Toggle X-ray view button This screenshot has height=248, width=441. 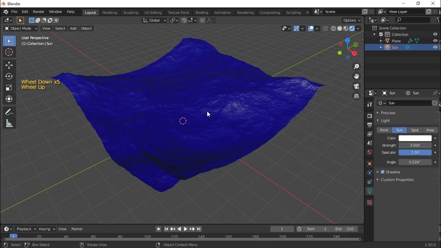tap(325, 29)
